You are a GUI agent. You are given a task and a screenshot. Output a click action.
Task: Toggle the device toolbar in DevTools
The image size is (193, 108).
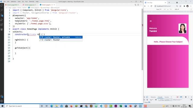[147, 97]
